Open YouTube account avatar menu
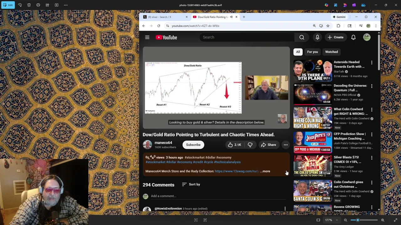Screen dimensions: 401x225 pos(367,37)
